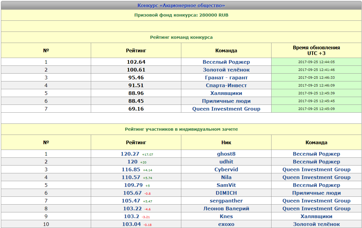Click update time 2017-09-25 12:46:33

(316, 78)
